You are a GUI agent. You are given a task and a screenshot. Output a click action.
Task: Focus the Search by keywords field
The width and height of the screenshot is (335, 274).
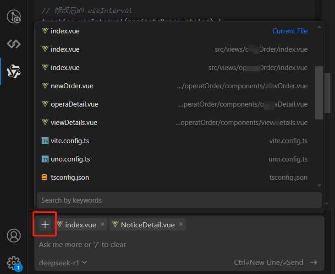pyautogui.click(x=179, y=200)
